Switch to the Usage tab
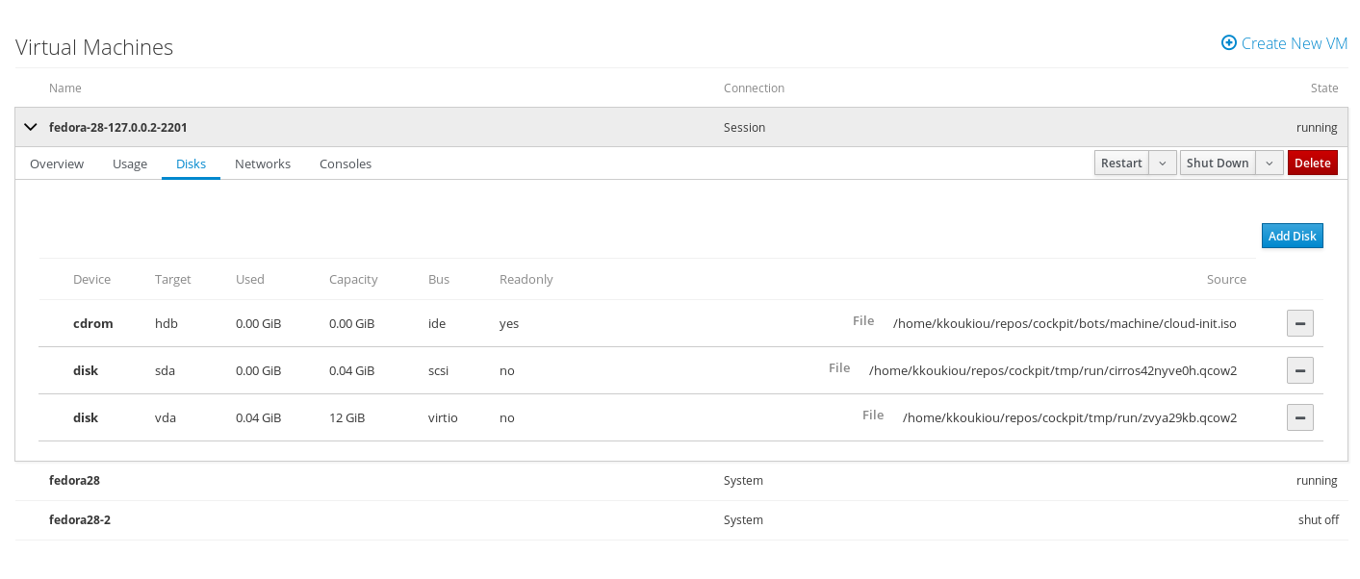Screen dimensions: 1360x579 click(x=130, y=164)
